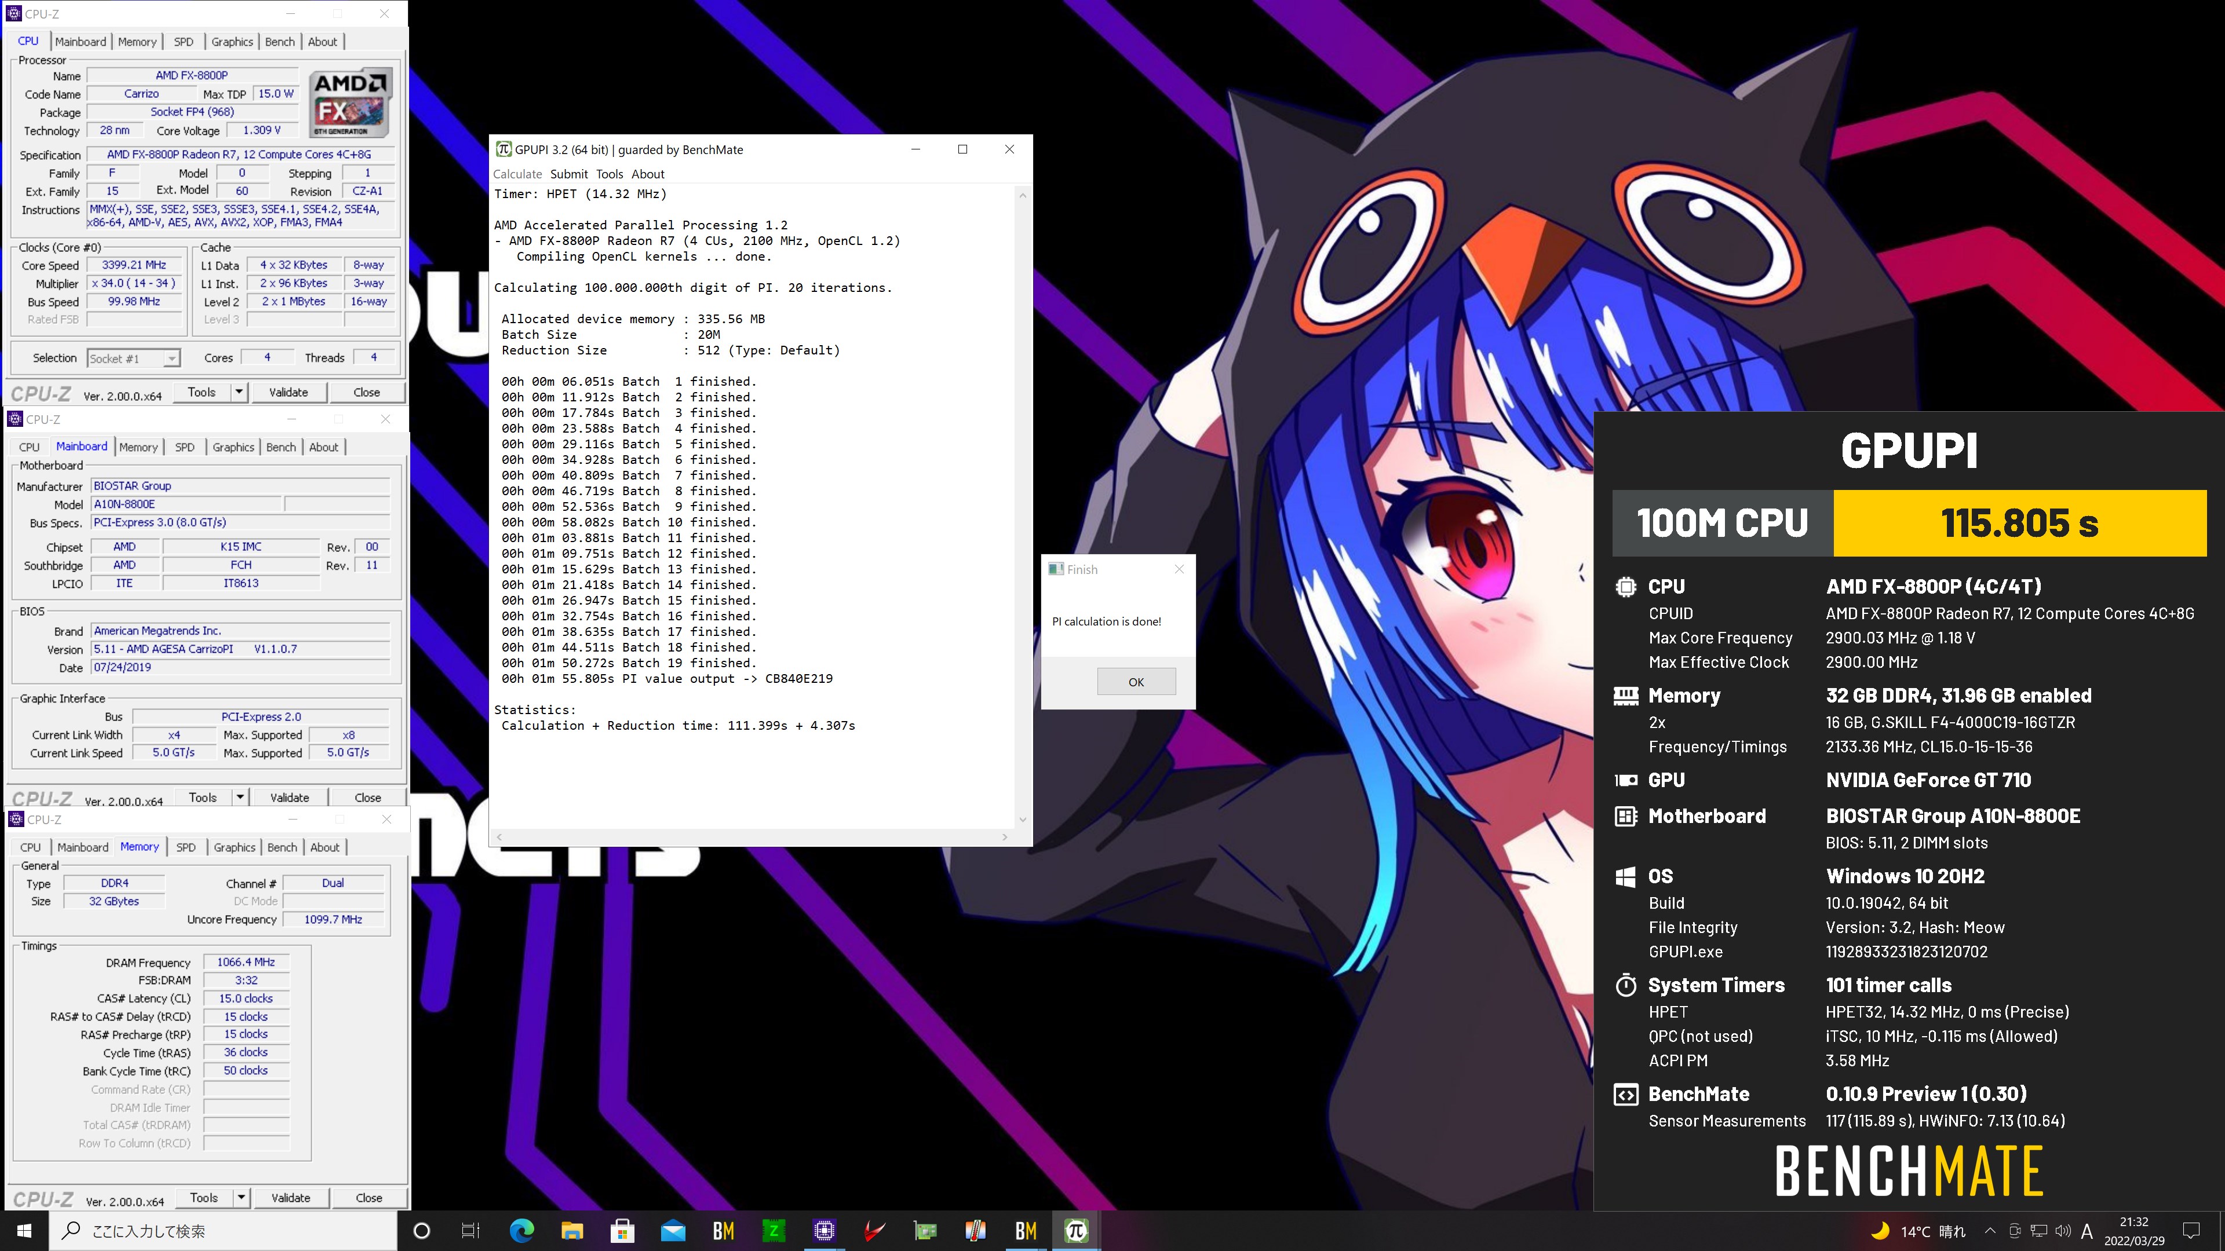
Task: Expand Tools arrow in Memory CPU-Z window
Action: [242, 1198]
